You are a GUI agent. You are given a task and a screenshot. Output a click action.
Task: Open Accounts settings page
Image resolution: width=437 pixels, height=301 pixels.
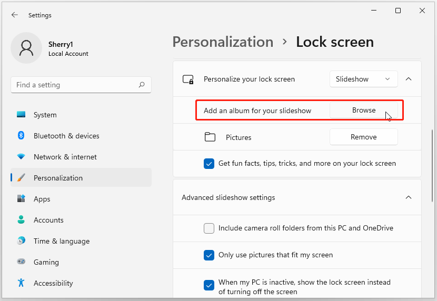48,220
